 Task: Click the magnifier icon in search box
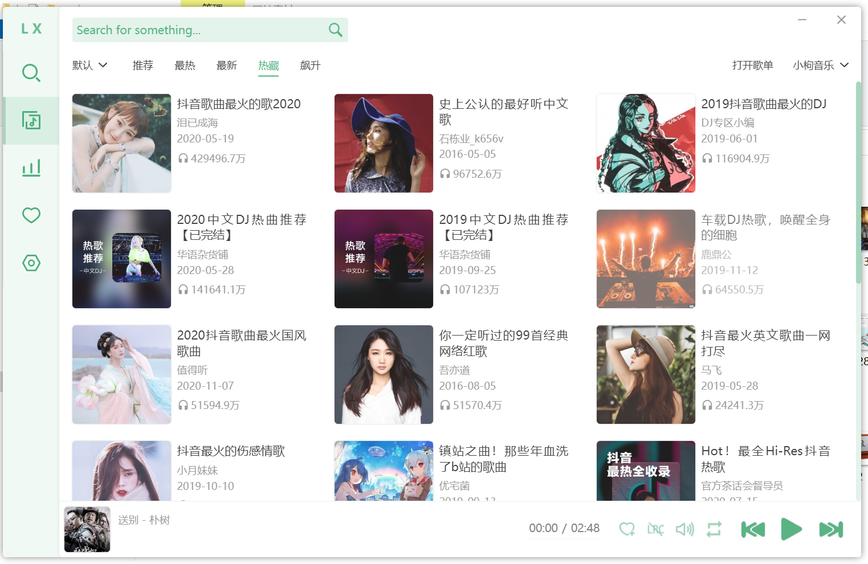tap(335, 30)
